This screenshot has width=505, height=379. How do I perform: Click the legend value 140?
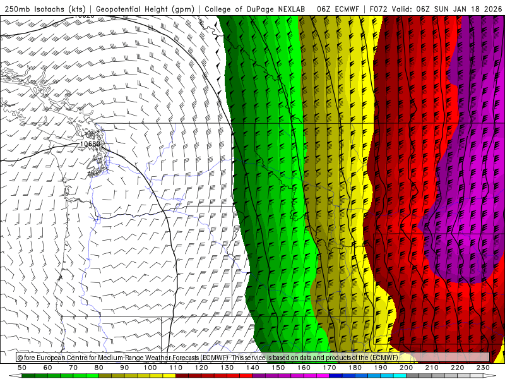click(252, 368)
